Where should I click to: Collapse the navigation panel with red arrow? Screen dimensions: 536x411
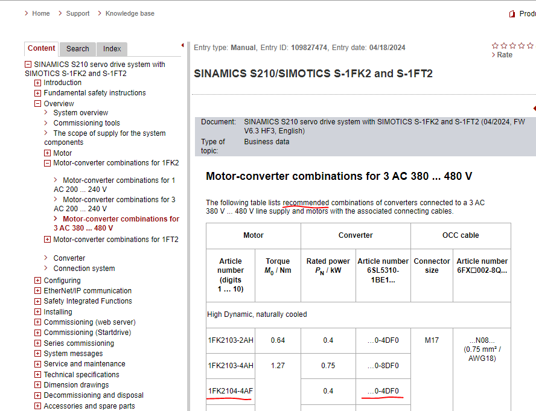click(x=182, y=45)
